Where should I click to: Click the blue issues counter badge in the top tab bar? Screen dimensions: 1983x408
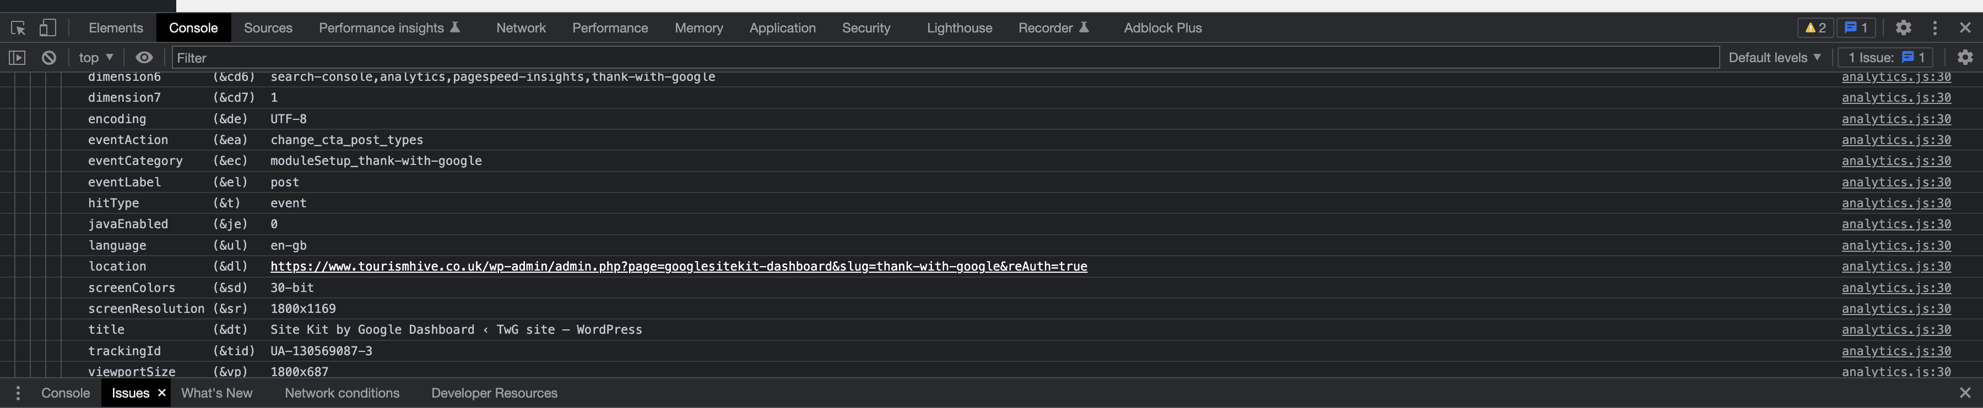coord(1857,27)
